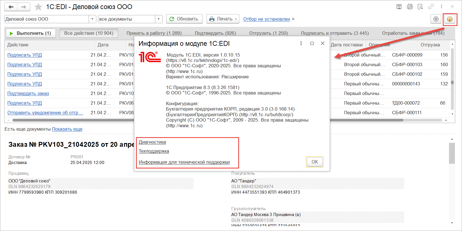Click the printer icon in title bar

[x=410, y=7]
